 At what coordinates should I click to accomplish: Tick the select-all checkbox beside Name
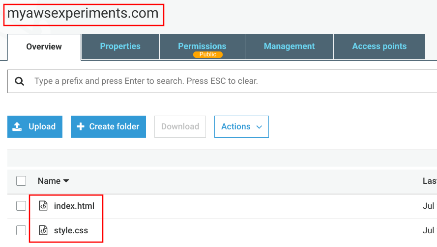(x=21, y=181)
